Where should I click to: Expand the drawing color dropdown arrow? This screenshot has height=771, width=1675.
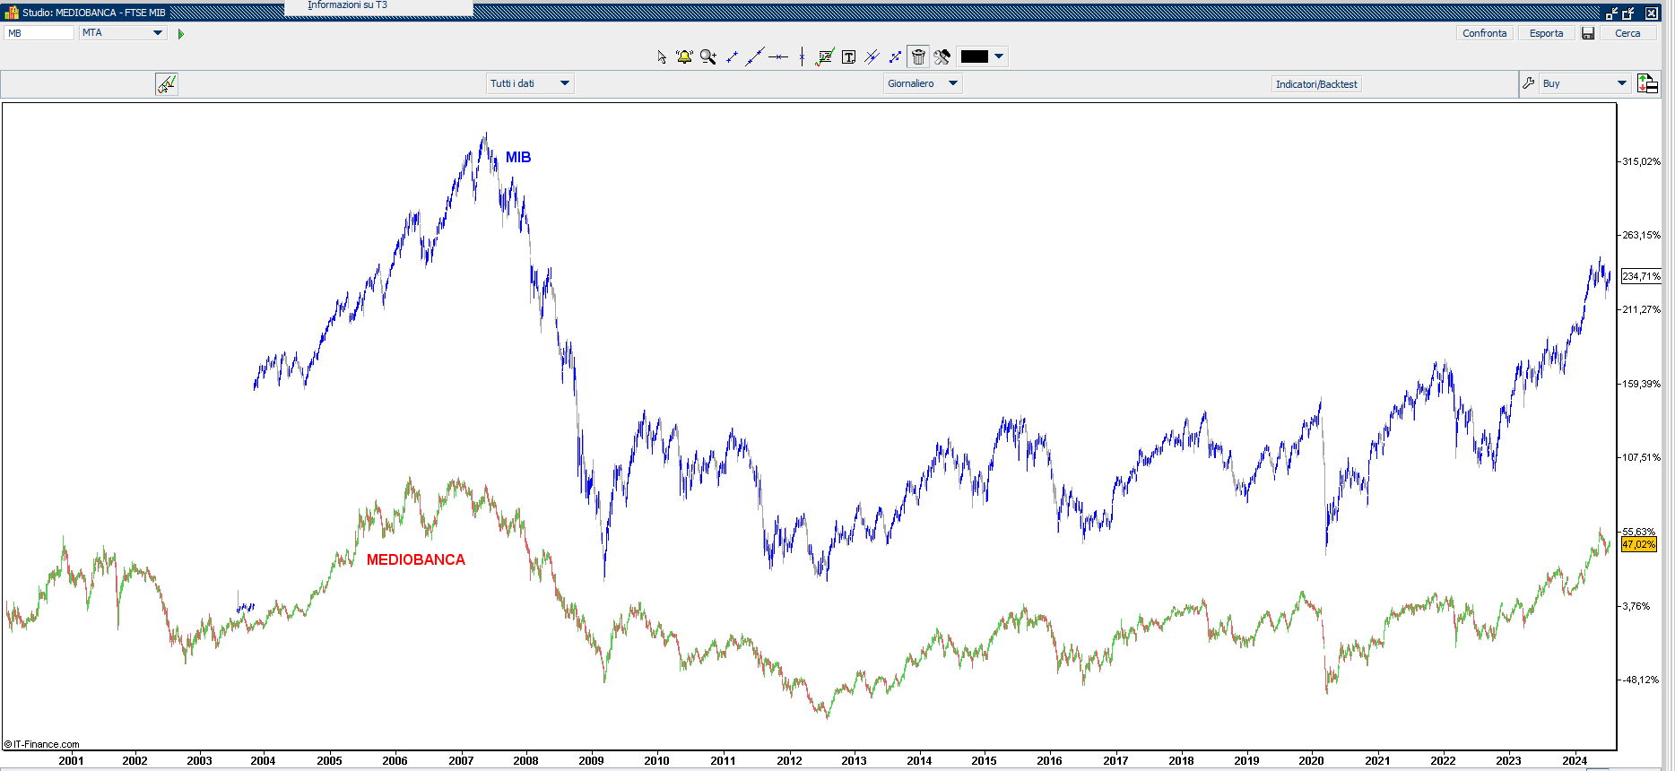coord(999,56)
